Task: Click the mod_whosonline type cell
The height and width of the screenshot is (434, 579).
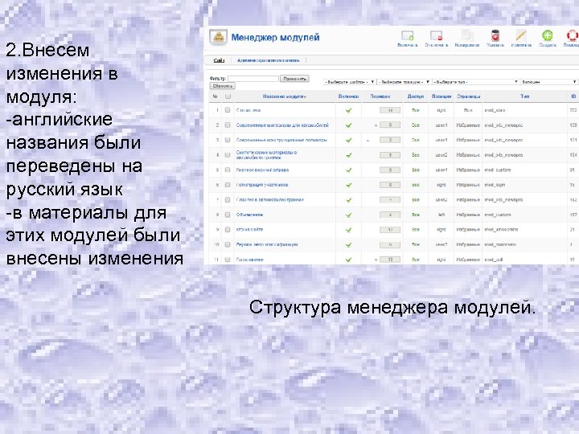Action: point(502,230)
